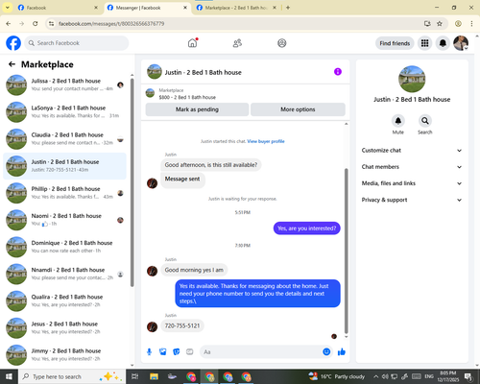
Task: Open Nnamdi conversation
Action: [x=65, y=274]
